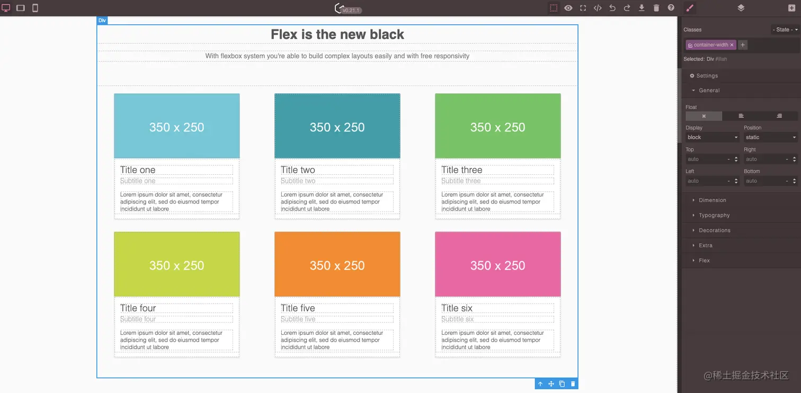Screen dimensions: 801x393
Task: Redo the last change
Action: point(627,8)
